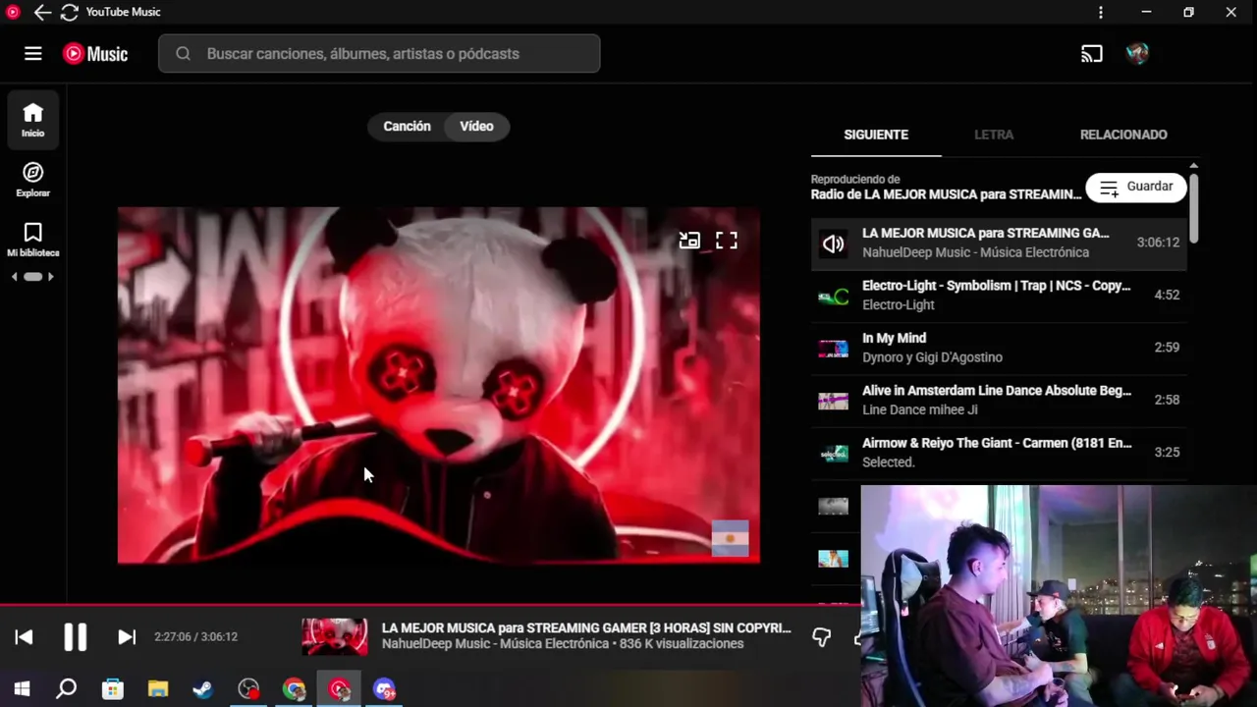Open Windows taskbar search
Viewport: 1257px width, 707px height.
67,689
